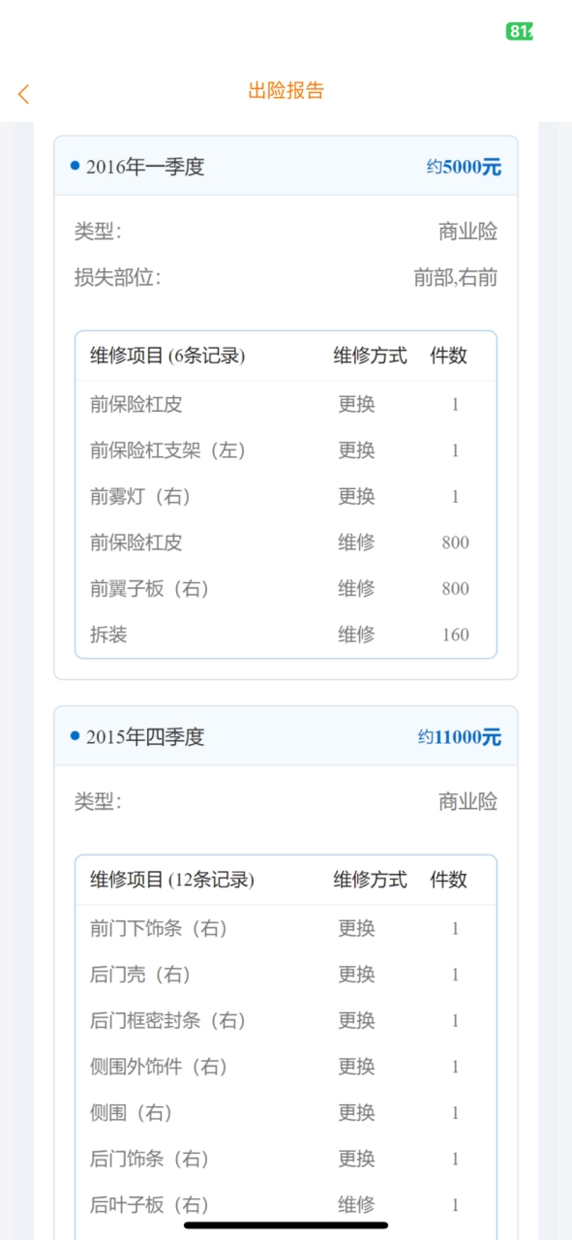Viewport: 572px width, 1240px height.
Task: Select the 后门壳（右） row
Action: [286, 975]
